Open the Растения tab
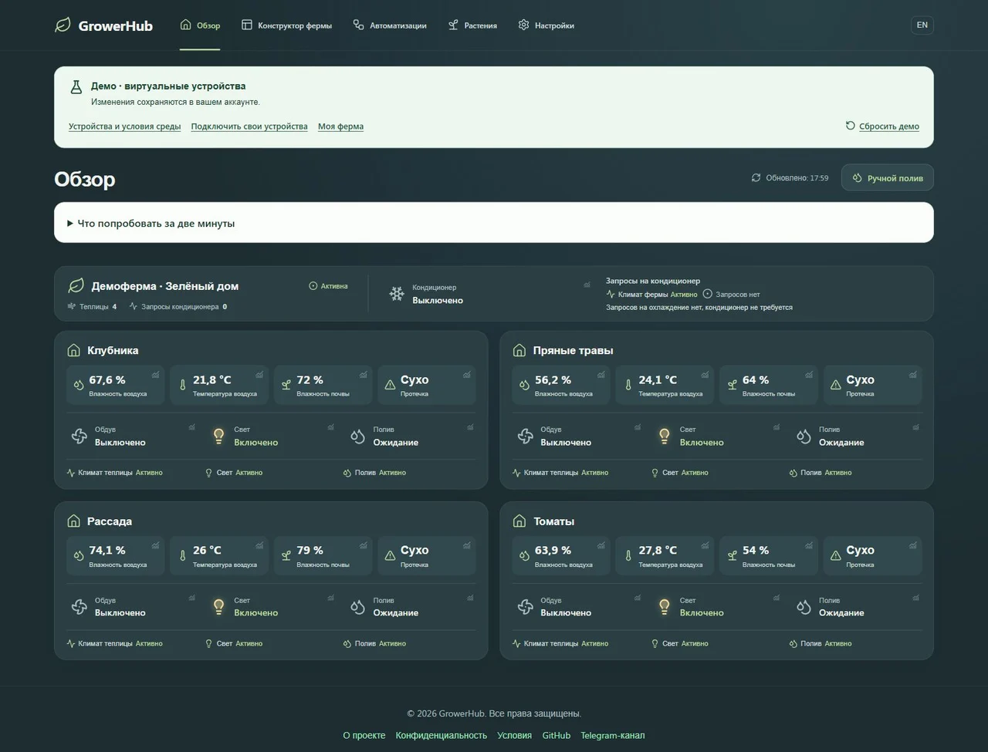This screenshot has width=988, height=752. (472, 25)
